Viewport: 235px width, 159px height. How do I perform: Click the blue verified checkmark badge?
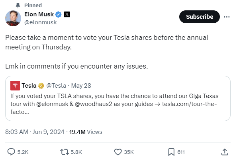pos(58,15)
